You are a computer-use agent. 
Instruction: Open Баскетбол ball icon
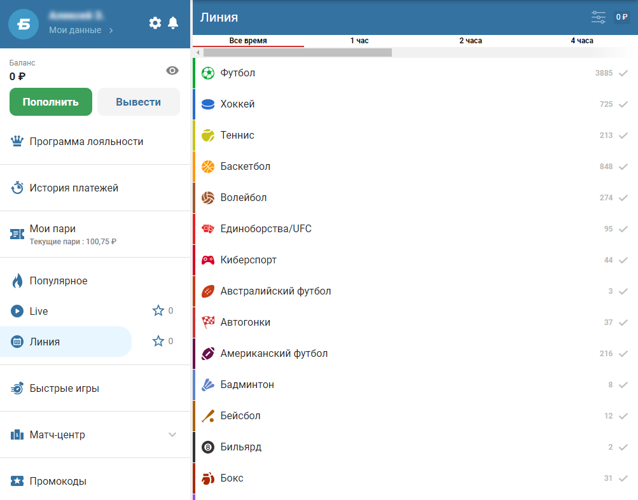pyautogui.click(x=208, y=167)
